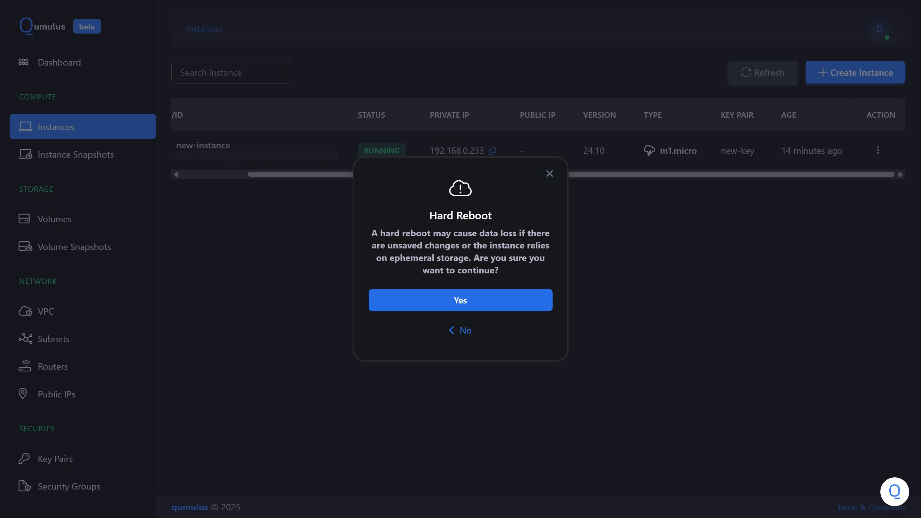921x518 pixels.
Task: Click the m1.micro flavor icon
Action: click(649, 151)
